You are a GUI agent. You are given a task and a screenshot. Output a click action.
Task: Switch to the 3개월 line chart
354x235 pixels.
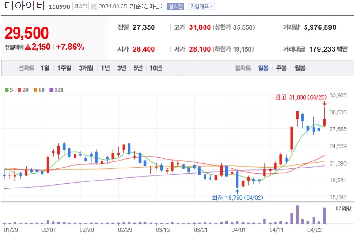pos(86,68)
